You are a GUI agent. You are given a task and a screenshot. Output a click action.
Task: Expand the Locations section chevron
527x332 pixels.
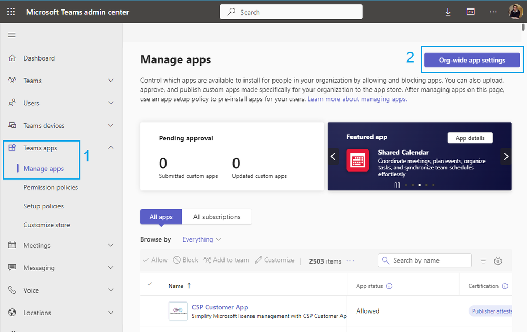coord(111,313)
